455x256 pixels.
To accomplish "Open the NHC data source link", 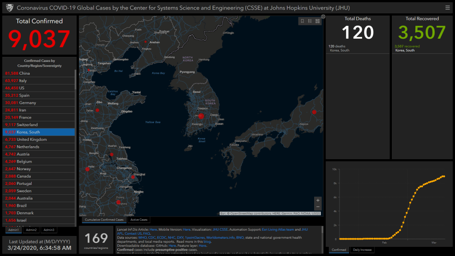I will [172, 238].
